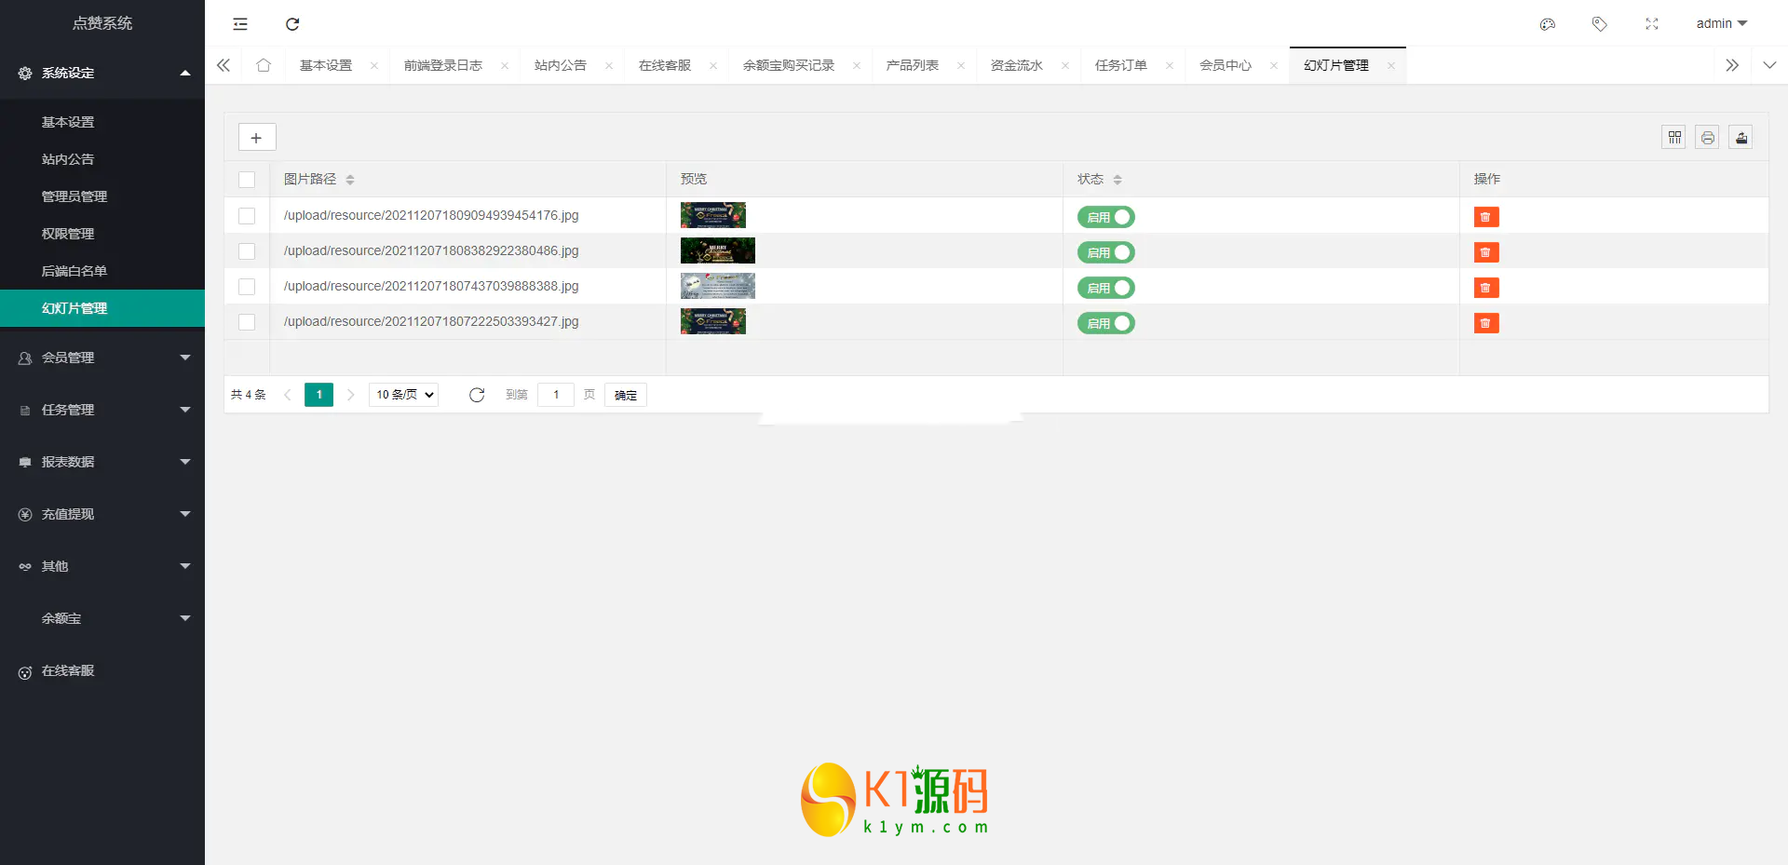Sort by 状态 using the sort arrows
This screenshot has height=865, width=1788.
(1117, 180)
